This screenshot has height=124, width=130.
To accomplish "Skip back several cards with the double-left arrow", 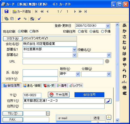I will (x=42, y=12).
